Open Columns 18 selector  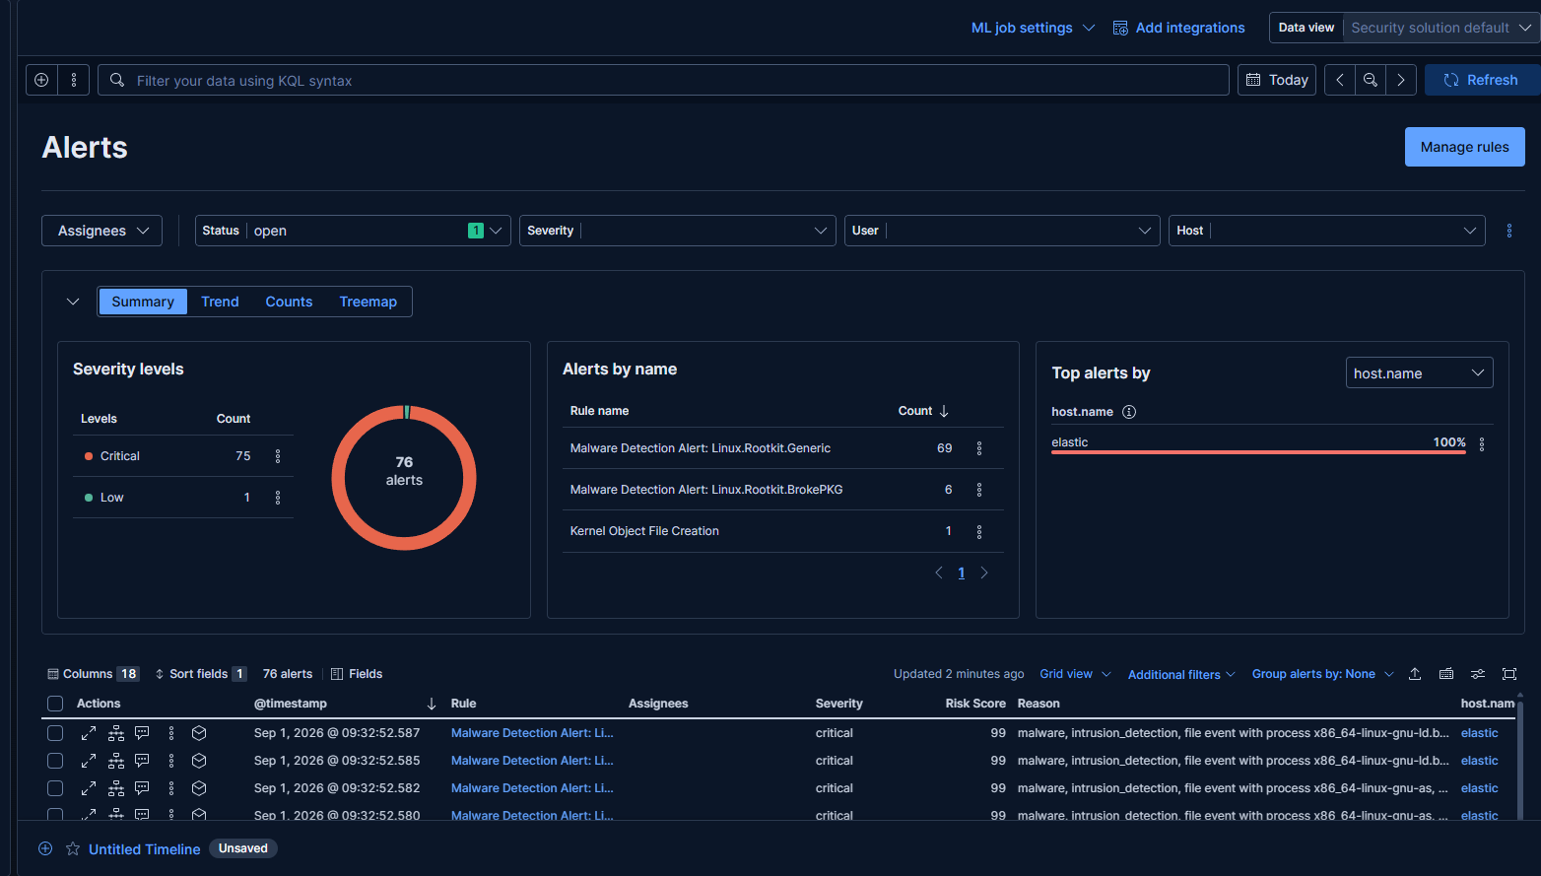pyautogui.click(x=94, y=674)
